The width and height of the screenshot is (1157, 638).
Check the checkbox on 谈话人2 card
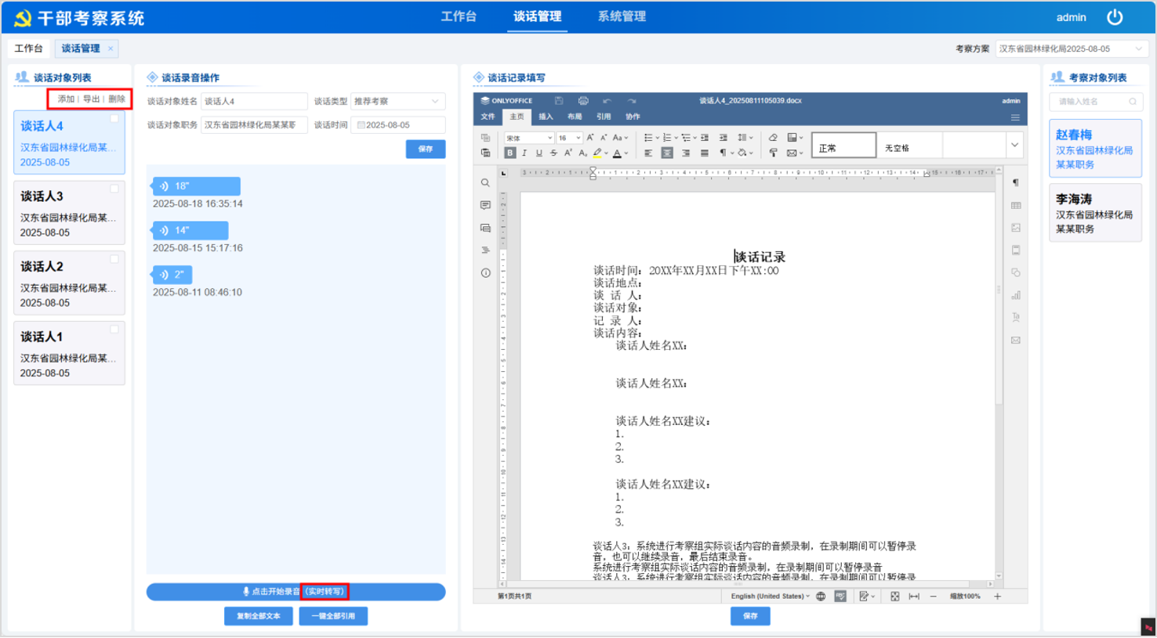(x=114, y=259)
